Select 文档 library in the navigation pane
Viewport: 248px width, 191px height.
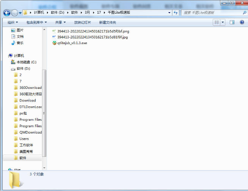(x=20, y=36)
